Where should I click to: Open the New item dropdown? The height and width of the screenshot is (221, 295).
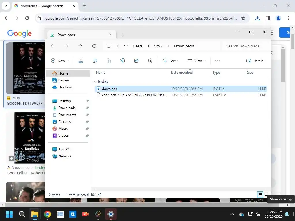tap(60, 61)
